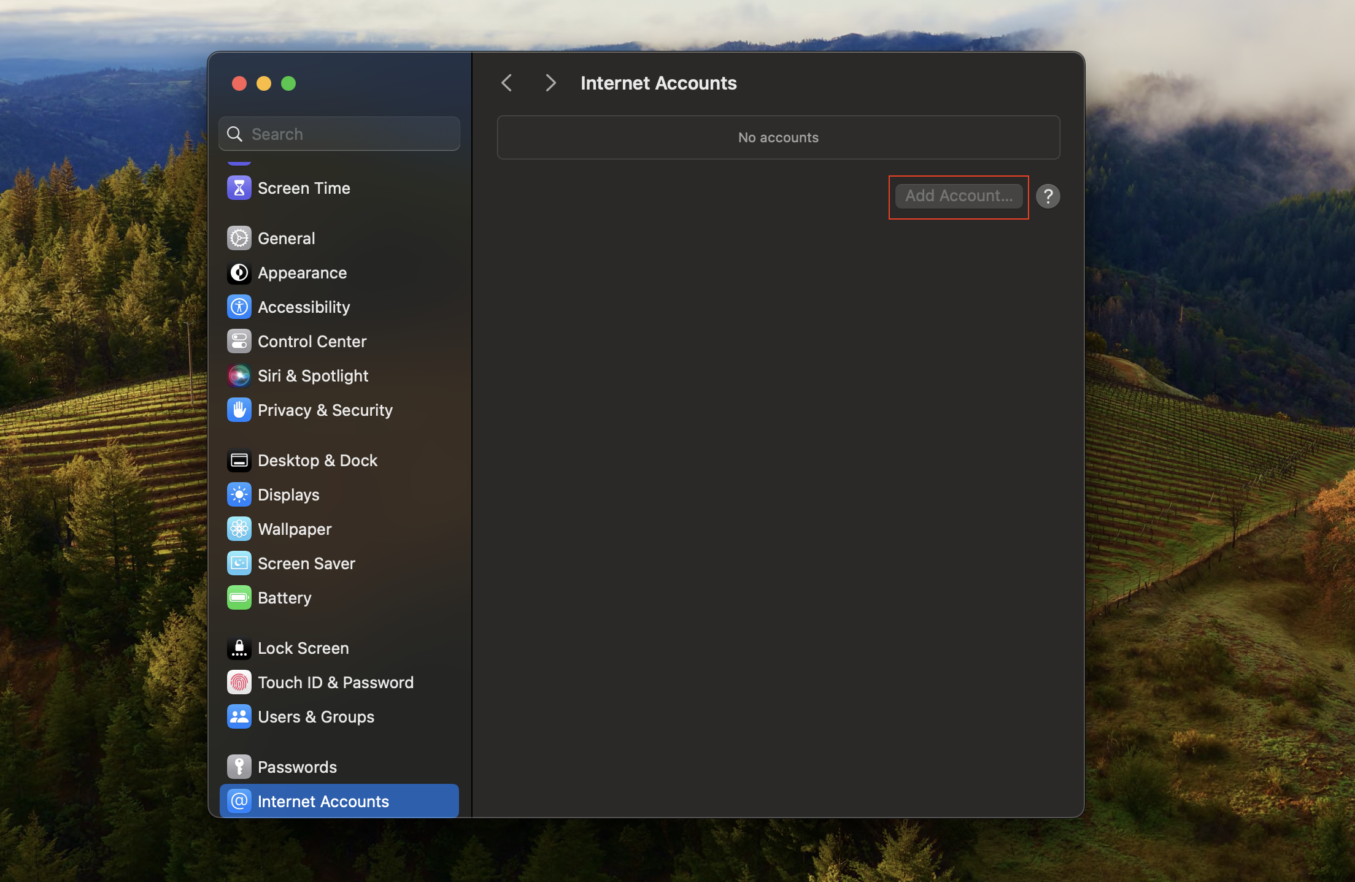Click the Screen Saver icon
Viewport: 1355px width, 882px height.
click(239, 564)
